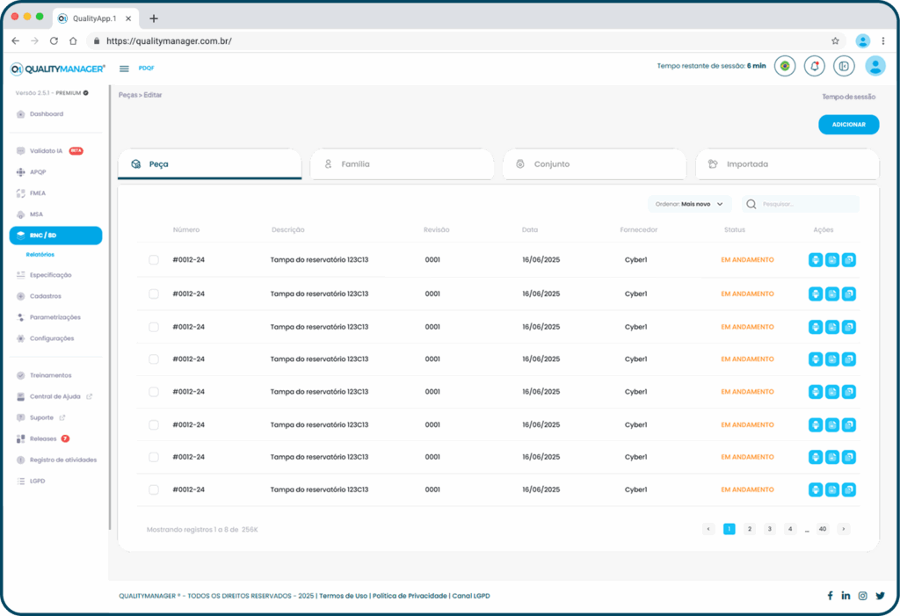Open the Ordenar: Mais novo dropdown
This screenshot has width=900, height=616.
(x=690, y=204)
